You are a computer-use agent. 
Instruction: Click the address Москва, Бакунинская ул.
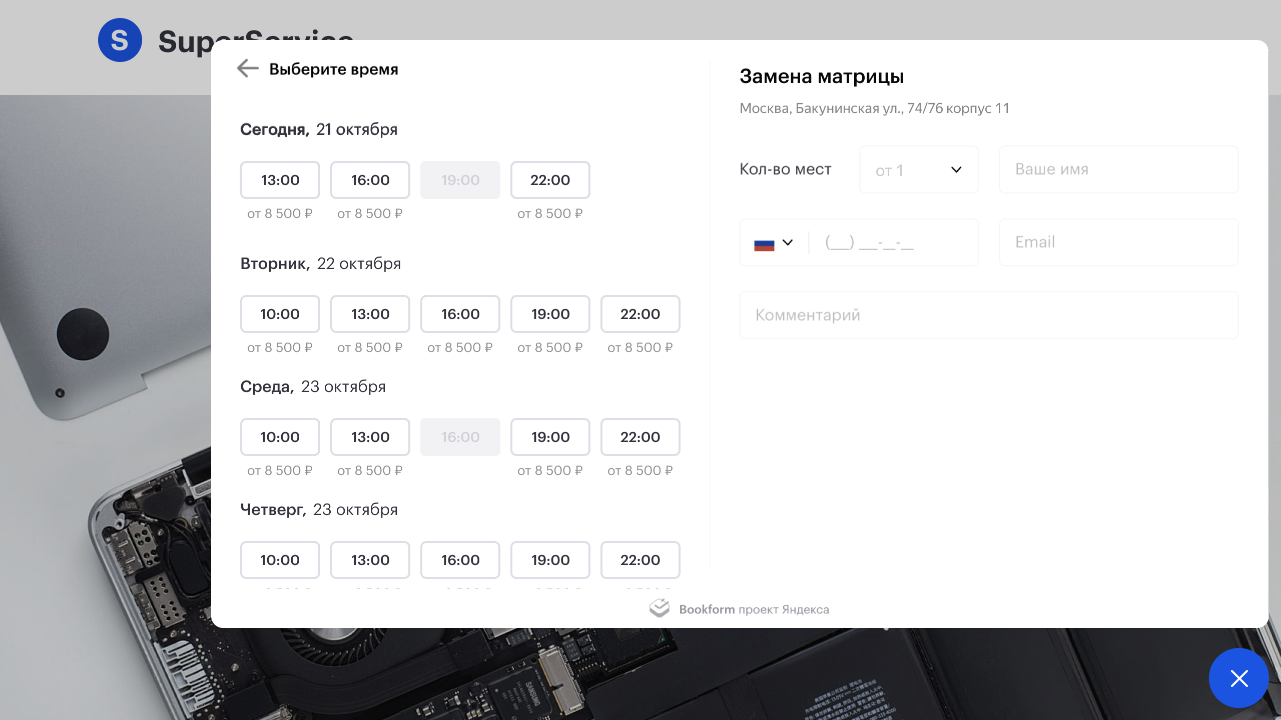tap(874, 108)
